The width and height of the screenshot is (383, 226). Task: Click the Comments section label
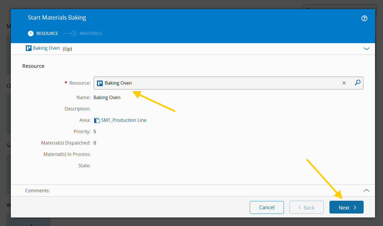pos(37,191)
